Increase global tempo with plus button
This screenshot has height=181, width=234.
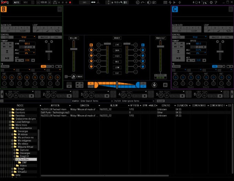[x=50, y=2]
